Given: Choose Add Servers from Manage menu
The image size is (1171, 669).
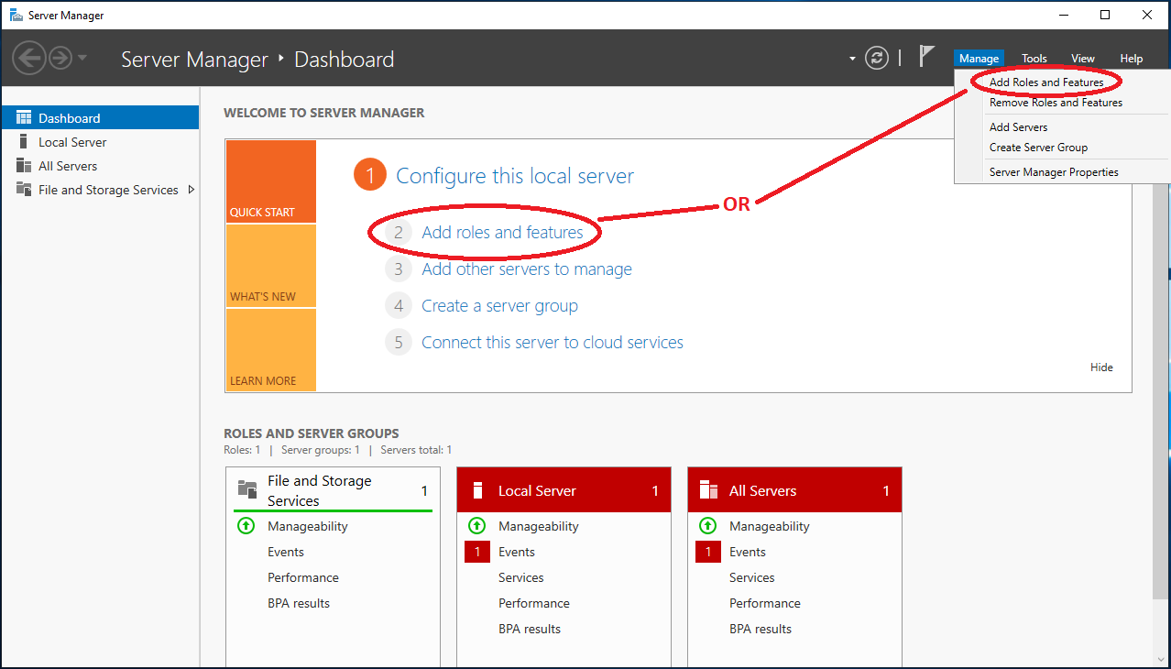Looking at the screenshot, I should [x=1018, y=127].
